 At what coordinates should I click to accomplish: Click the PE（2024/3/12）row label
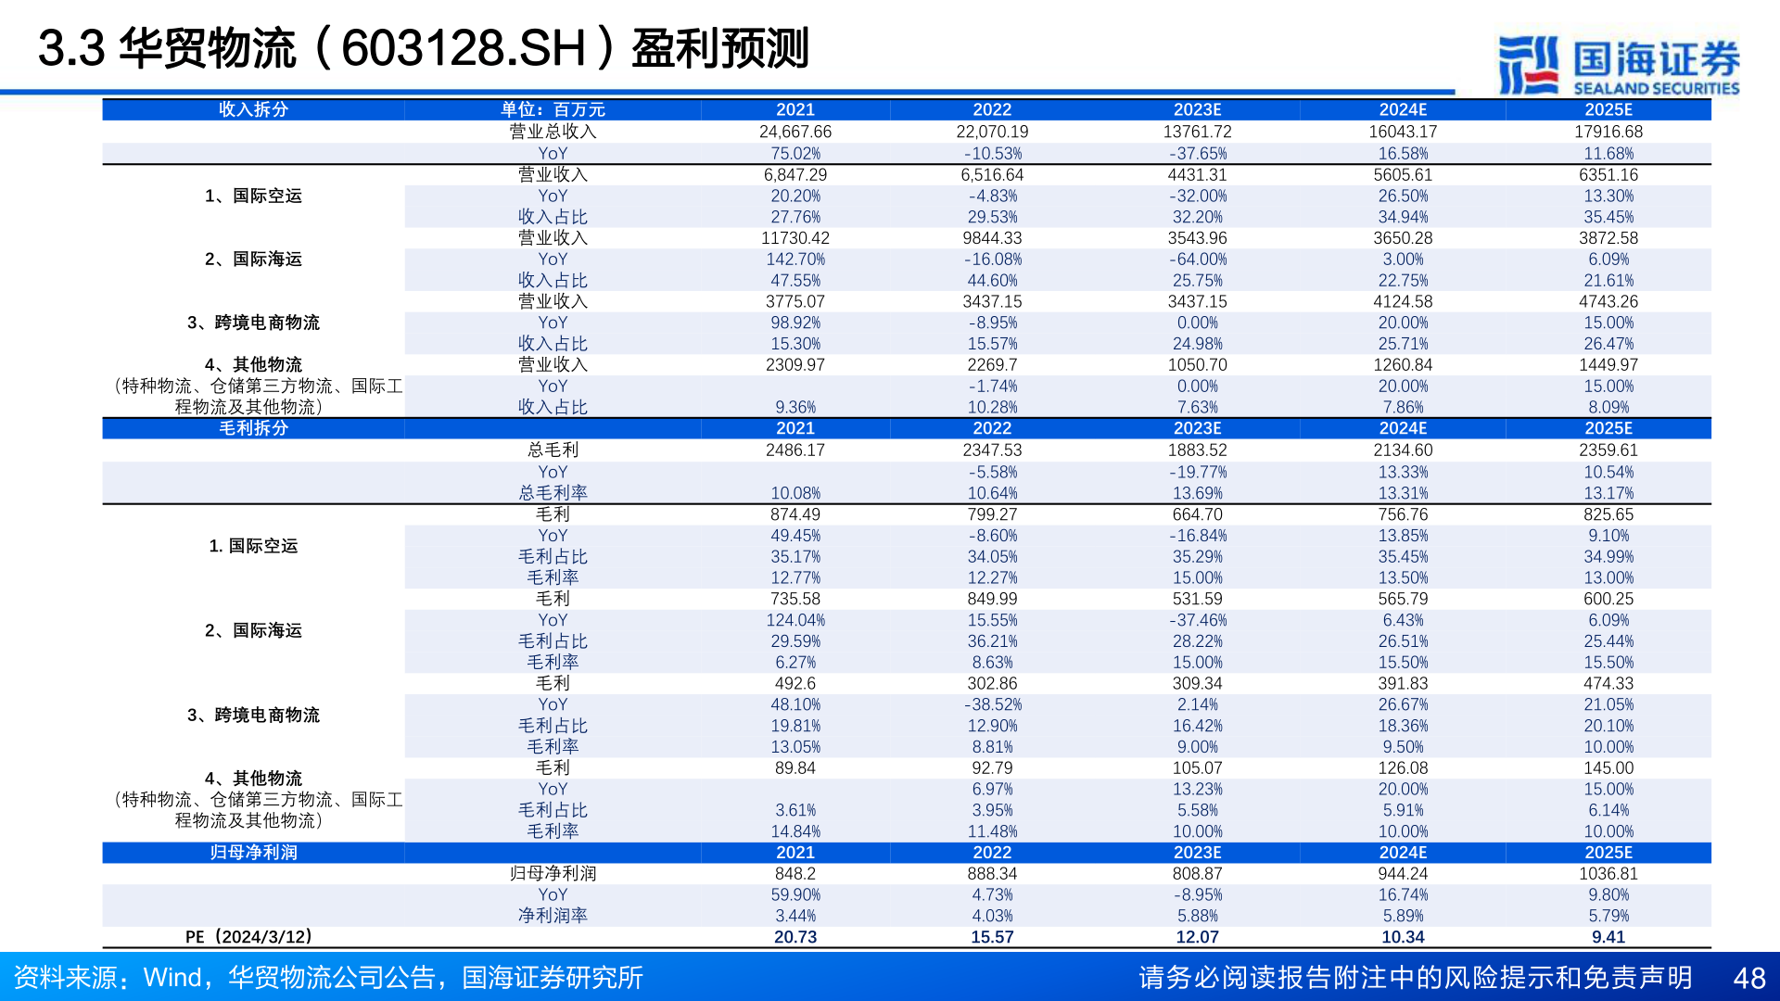pos(248,937)
